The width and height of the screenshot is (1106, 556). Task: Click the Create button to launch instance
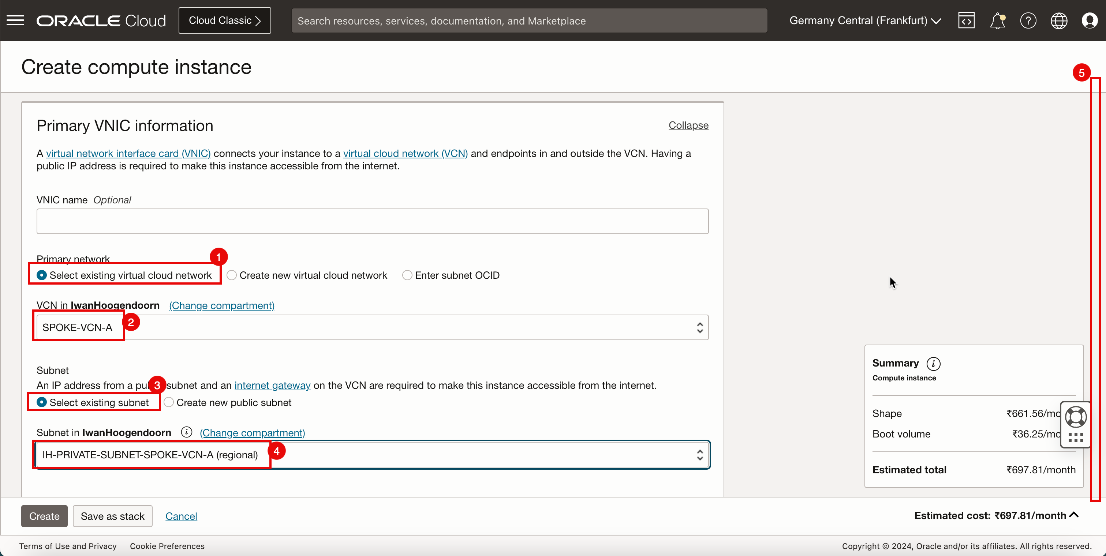coord(45,516)
